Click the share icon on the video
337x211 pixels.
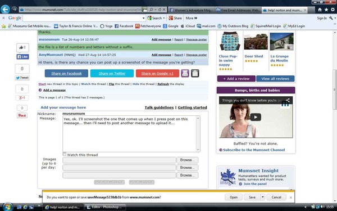(x=288, y=100)
